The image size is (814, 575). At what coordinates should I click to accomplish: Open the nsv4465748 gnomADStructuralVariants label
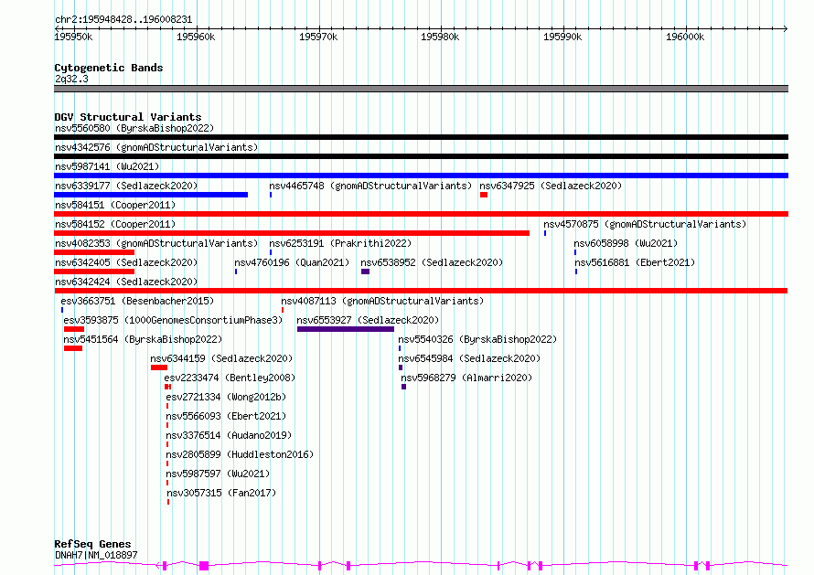click(x=370, y=186)
